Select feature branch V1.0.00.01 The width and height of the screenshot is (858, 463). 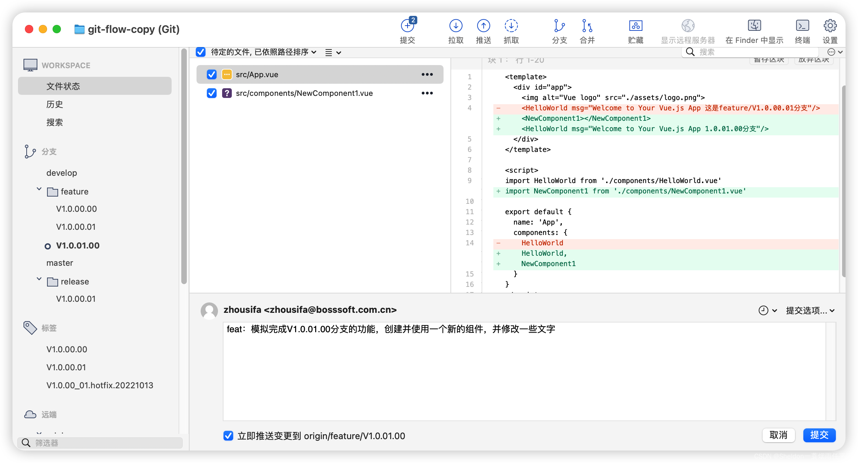[76, 227]
